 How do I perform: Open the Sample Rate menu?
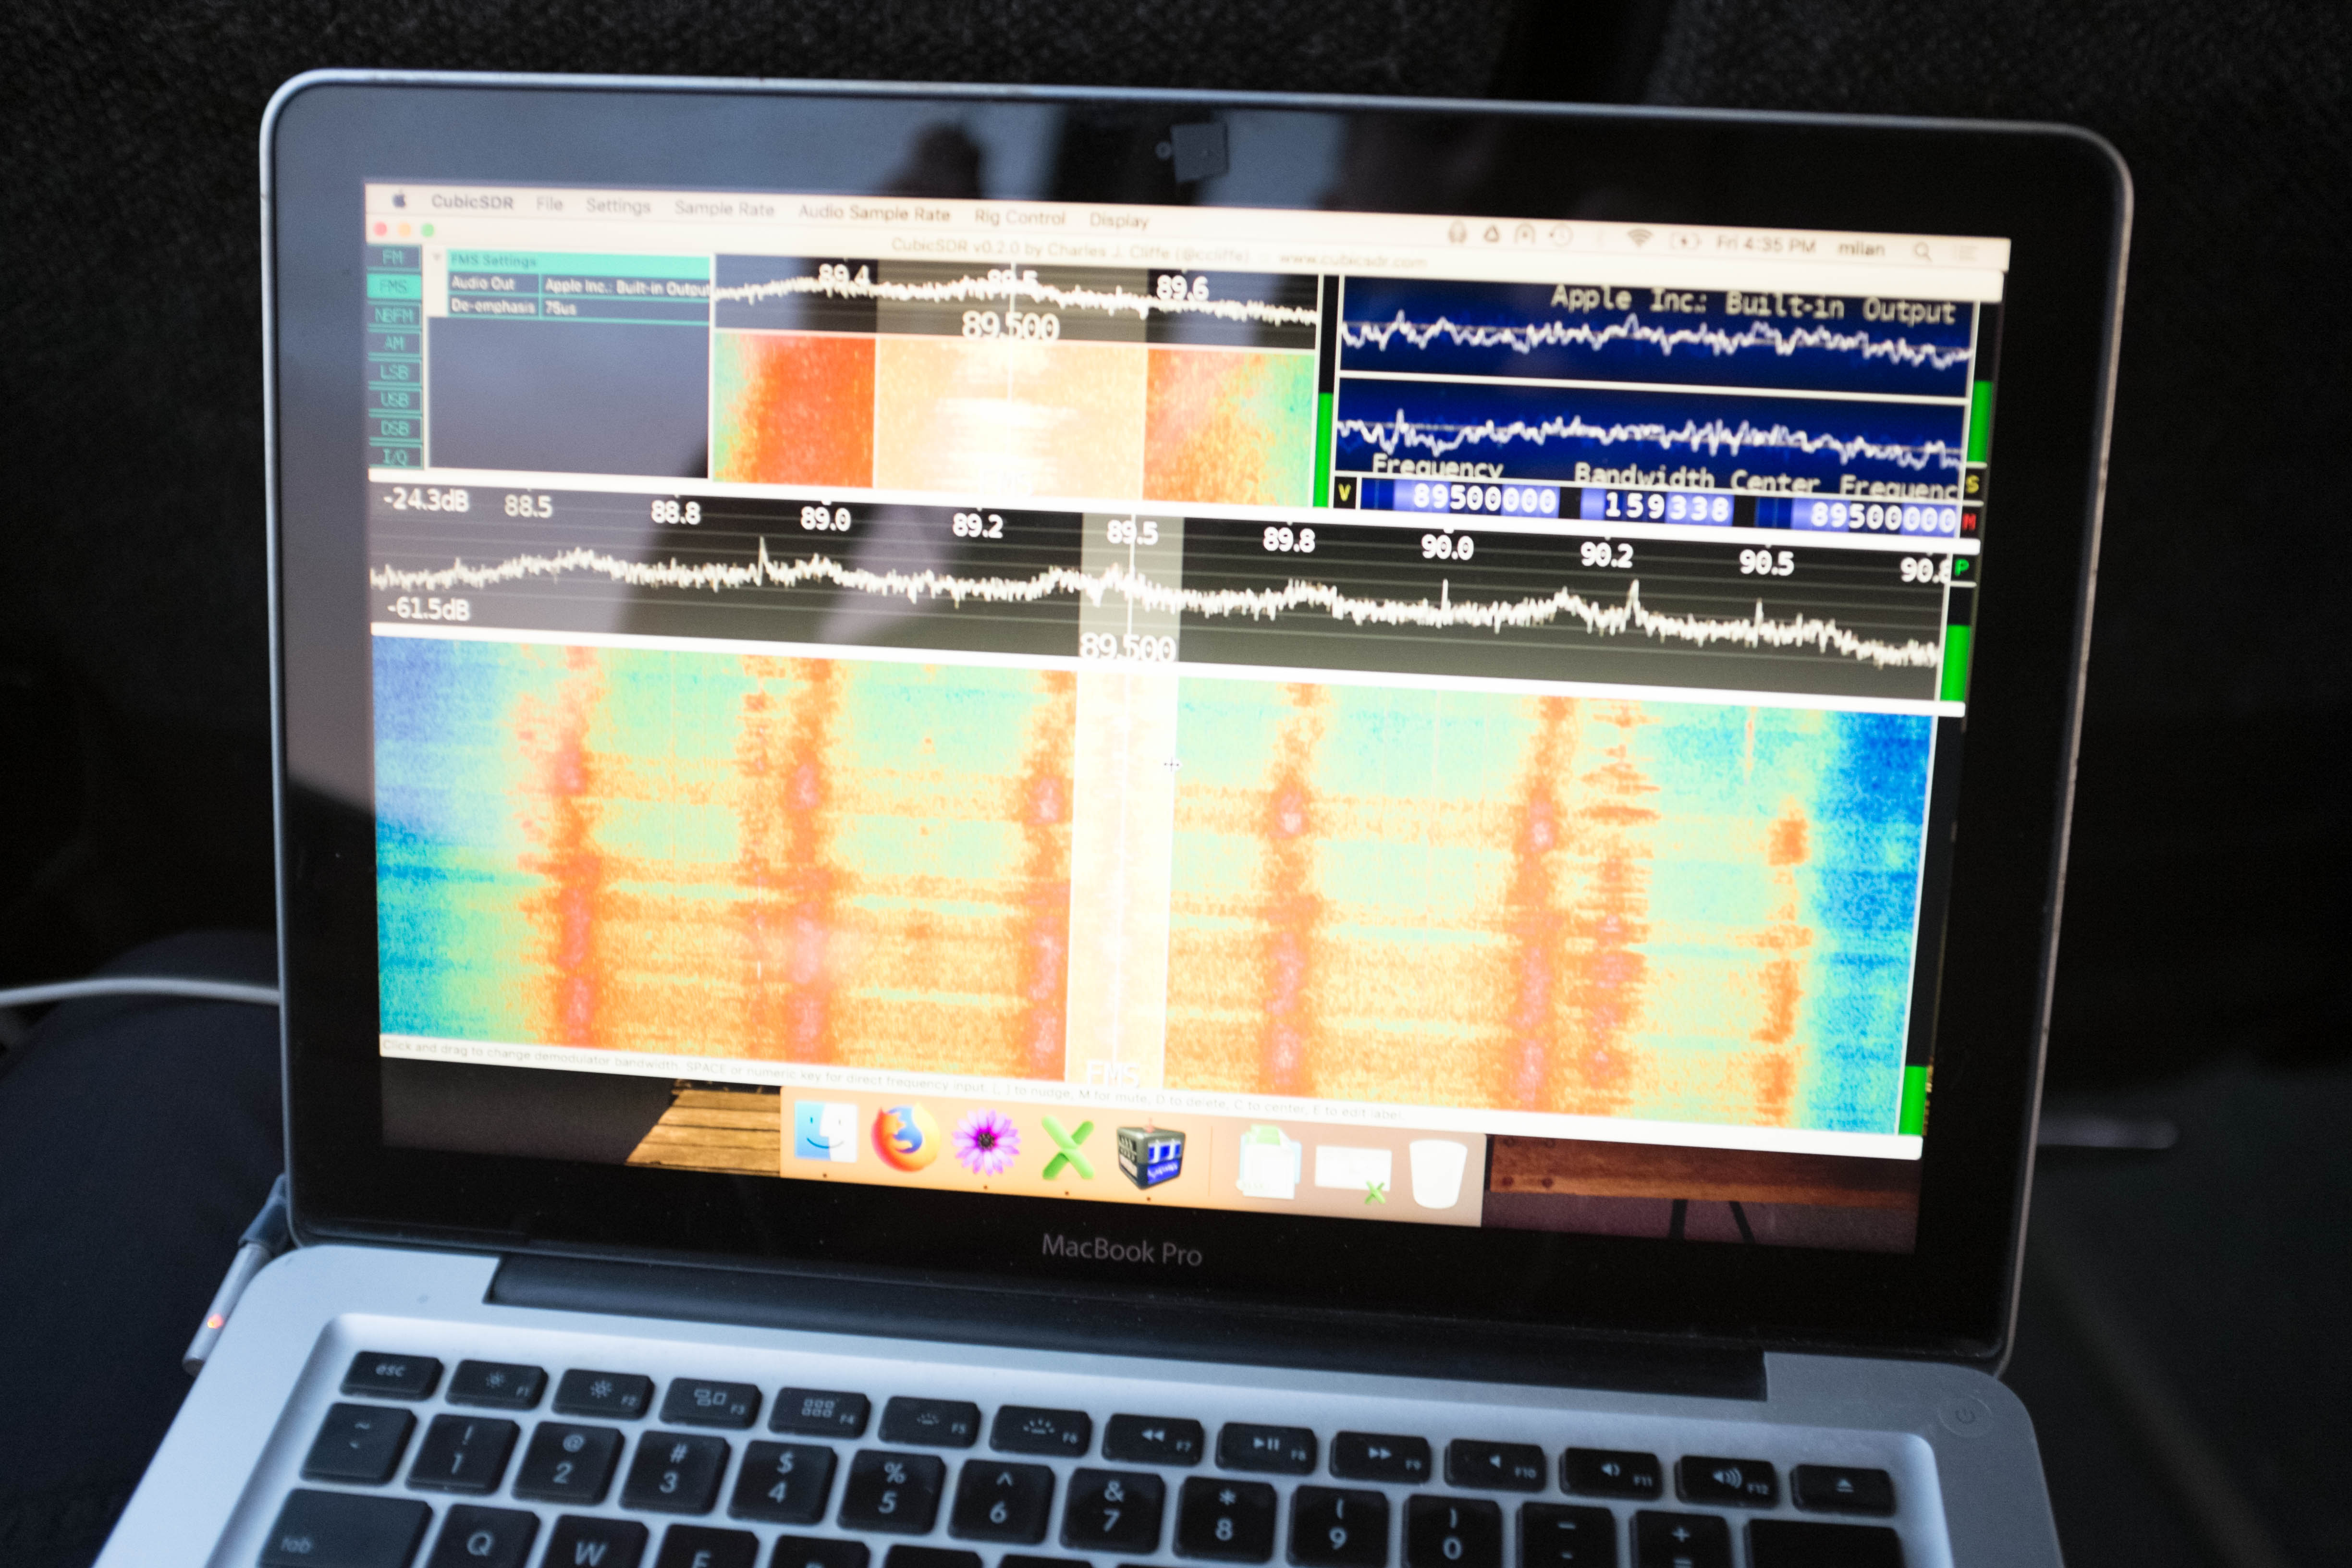(724, 208)
